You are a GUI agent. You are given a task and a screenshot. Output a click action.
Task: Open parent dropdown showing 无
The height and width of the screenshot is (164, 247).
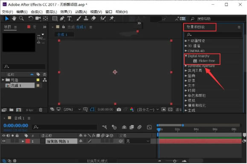click(x=137, y=141)
